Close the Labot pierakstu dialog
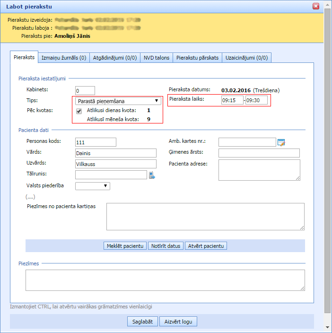 point(316,7)
